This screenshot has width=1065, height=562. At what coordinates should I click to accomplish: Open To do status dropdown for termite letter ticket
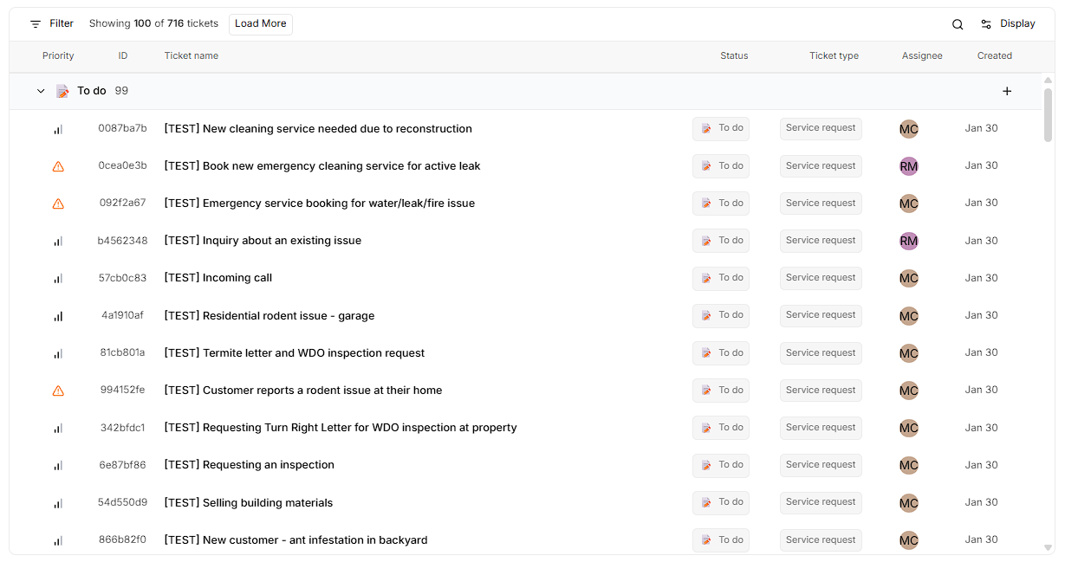click(x=720, y=353)
